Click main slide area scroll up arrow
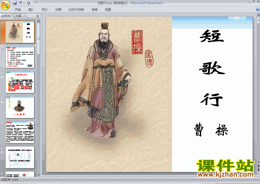Image resolution: width=260 pixels, height=184 pixels. point(258,15)
